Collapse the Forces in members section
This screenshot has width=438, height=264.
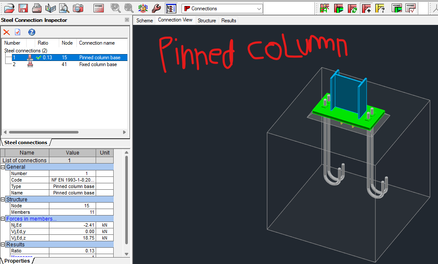4,218
